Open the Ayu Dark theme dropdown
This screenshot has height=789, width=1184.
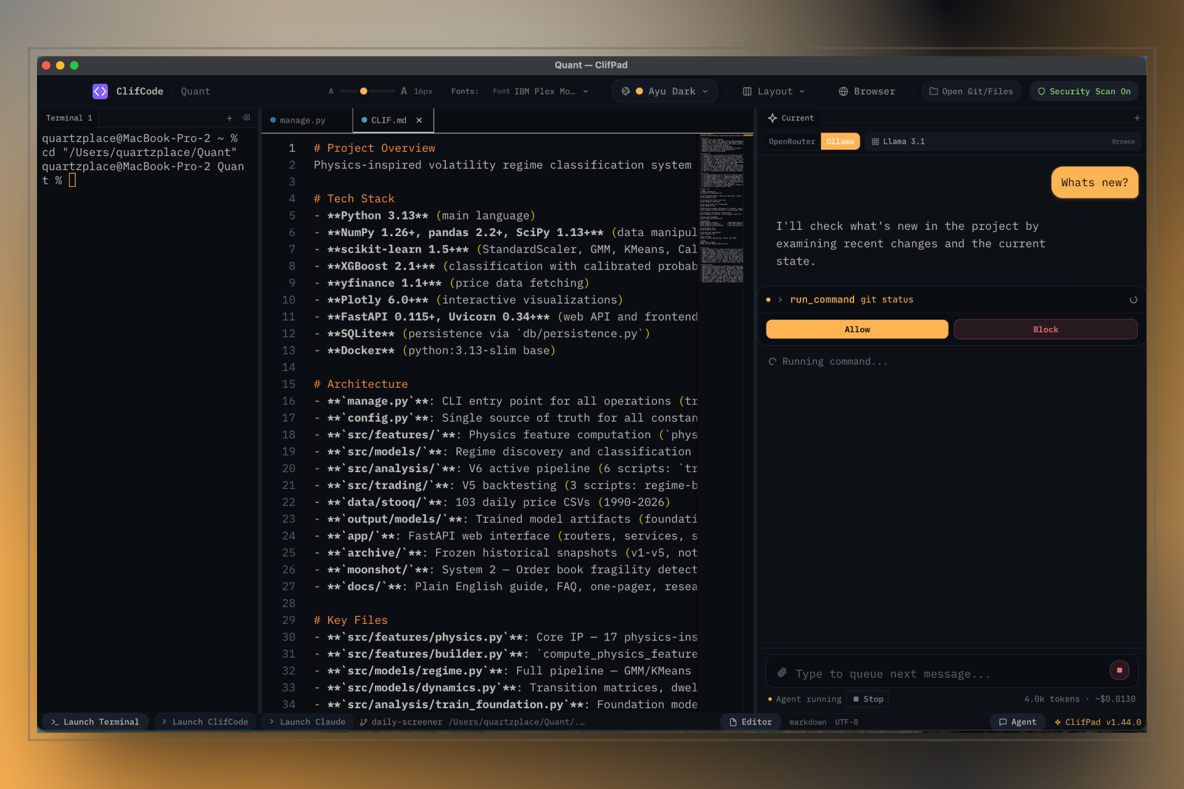tap(665, 91)
